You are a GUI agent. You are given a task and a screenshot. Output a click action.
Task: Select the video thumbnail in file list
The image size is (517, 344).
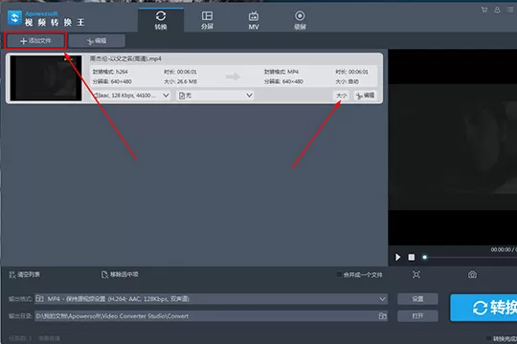(46, 78)
